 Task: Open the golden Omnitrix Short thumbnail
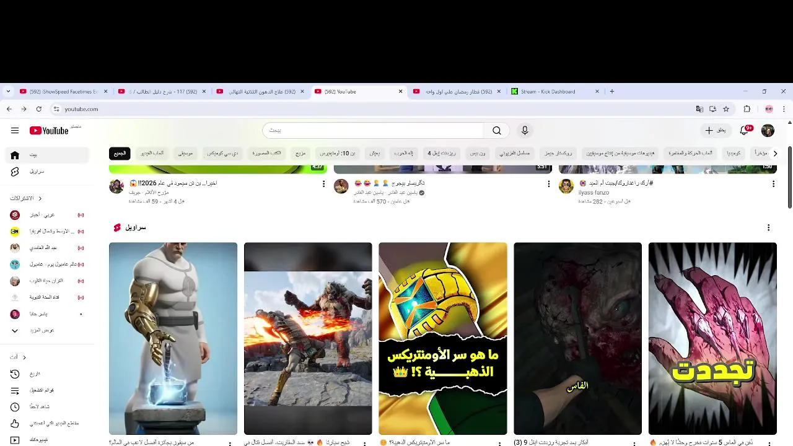(x=443, y=338)
